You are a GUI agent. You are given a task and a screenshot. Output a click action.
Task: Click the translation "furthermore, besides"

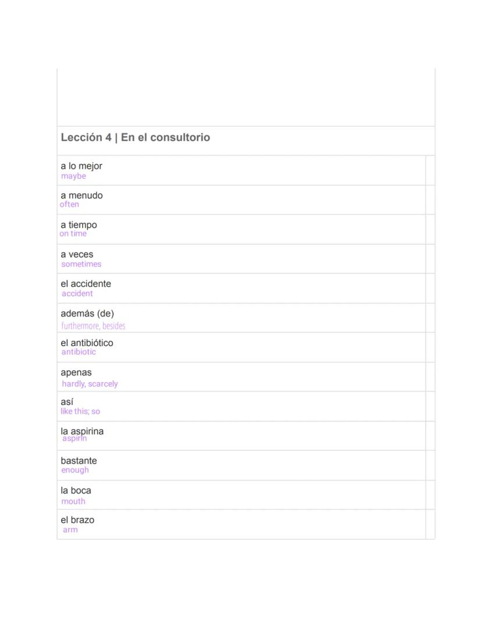(x=93, y=326)
